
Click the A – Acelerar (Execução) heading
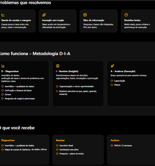point(123,71)
